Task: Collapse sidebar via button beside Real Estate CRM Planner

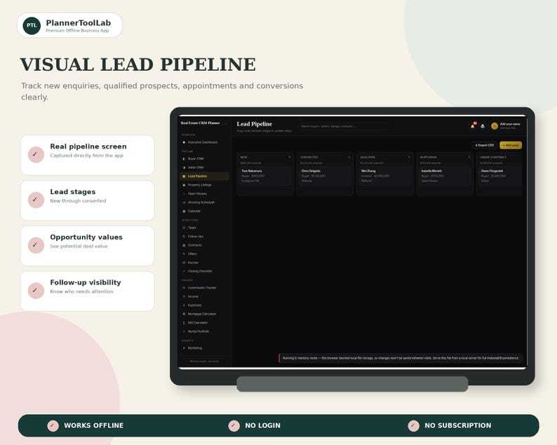Action: coord(226,123)
